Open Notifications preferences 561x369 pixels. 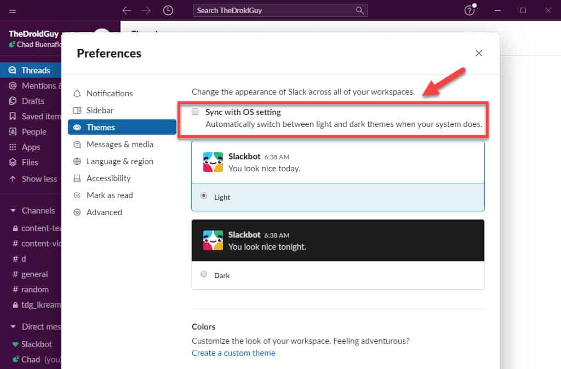click(x=122, y=93)
